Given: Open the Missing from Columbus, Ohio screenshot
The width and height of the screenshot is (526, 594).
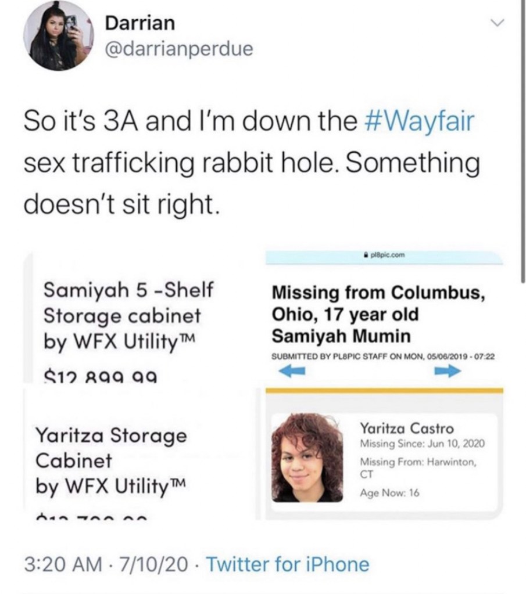Looking at the screenshot, I should coord(385,317).
